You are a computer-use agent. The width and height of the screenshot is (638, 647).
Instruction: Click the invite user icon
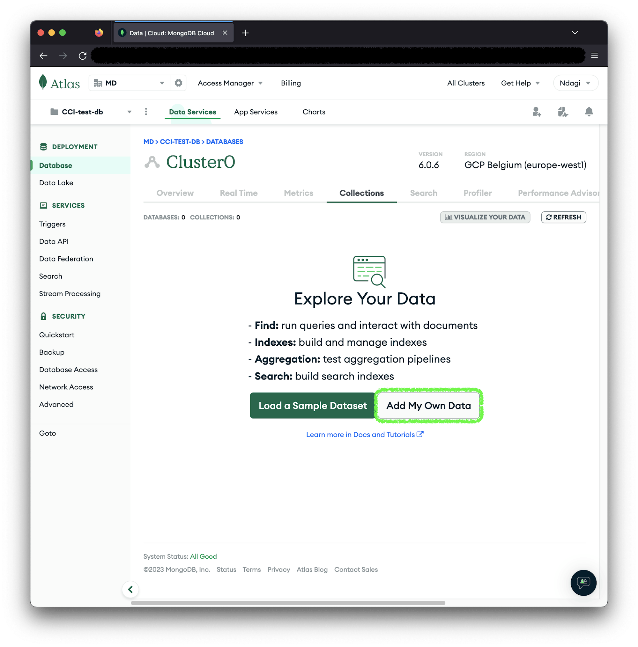coord(537,112)
